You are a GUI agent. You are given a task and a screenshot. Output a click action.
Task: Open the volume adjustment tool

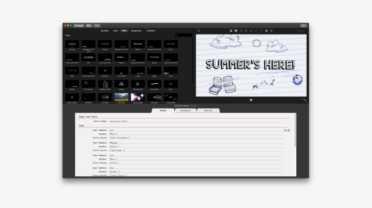tap(251, 30)
